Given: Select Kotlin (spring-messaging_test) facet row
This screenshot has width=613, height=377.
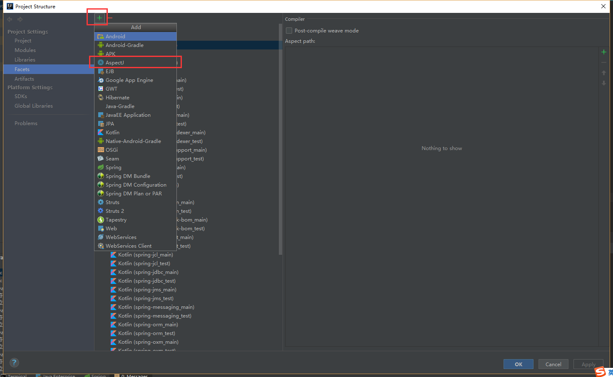Looking at the screenshot, I should [x=186, y=316].
